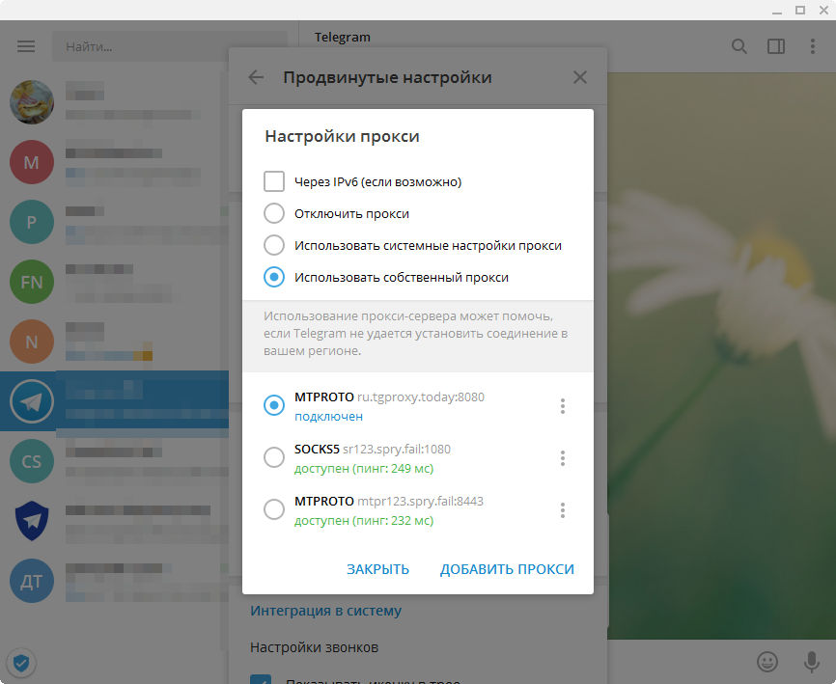Click 'доступен (пинг: 232 мс)' status
This screenshot has height=684, width=836.
(x=364, y=520)
